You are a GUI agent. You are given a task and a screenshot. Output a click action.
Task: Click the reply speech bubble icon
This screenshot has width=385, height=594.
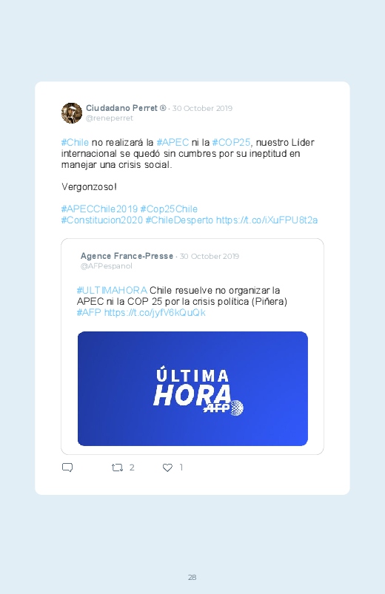tap(67, 468)
